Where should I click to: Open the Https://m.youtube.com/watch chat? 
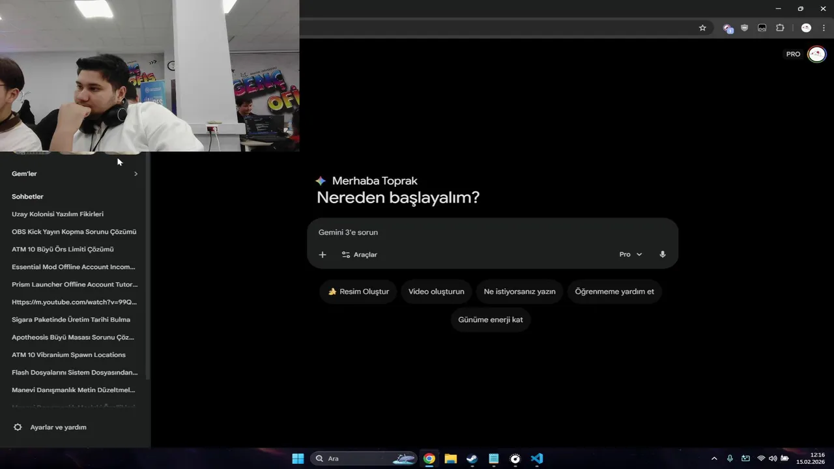[x=75, y=302]
